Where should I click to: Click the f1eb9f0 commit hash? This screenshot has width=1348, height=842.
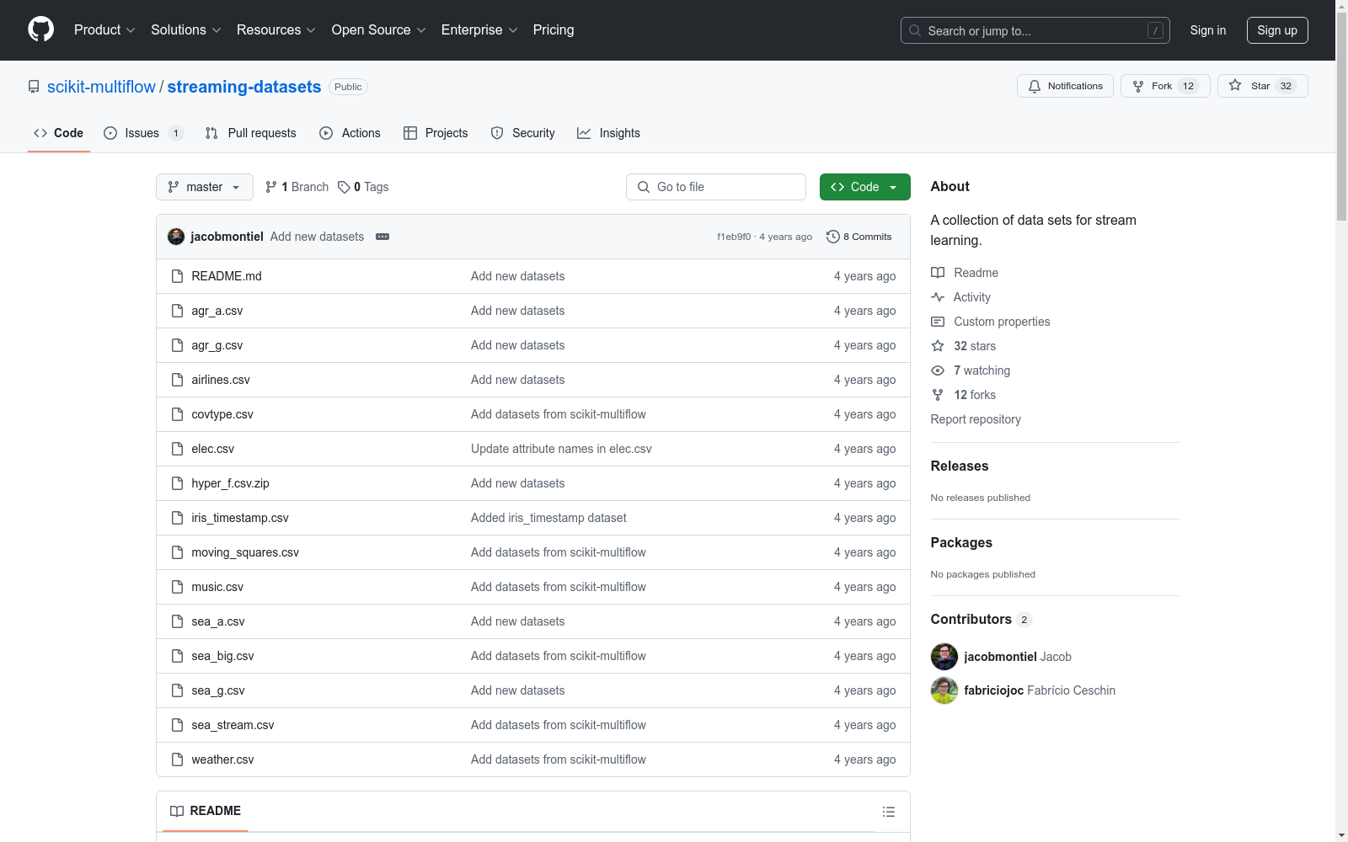tap(734, 237)
